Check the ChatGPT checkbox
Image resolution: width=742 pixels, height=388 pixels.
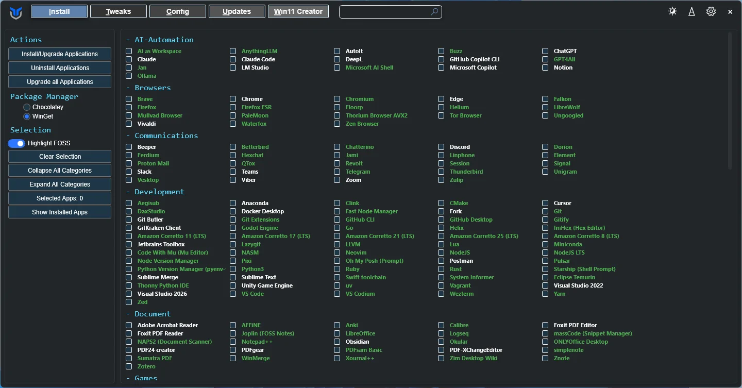545,51
